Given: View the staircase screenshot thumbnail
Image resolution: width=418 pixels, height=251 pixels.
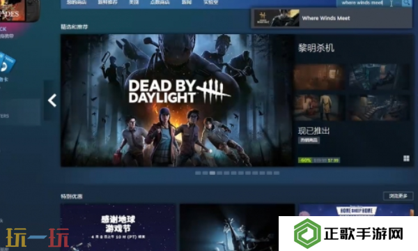Looking at the screenshot, I should pos(380,107).
